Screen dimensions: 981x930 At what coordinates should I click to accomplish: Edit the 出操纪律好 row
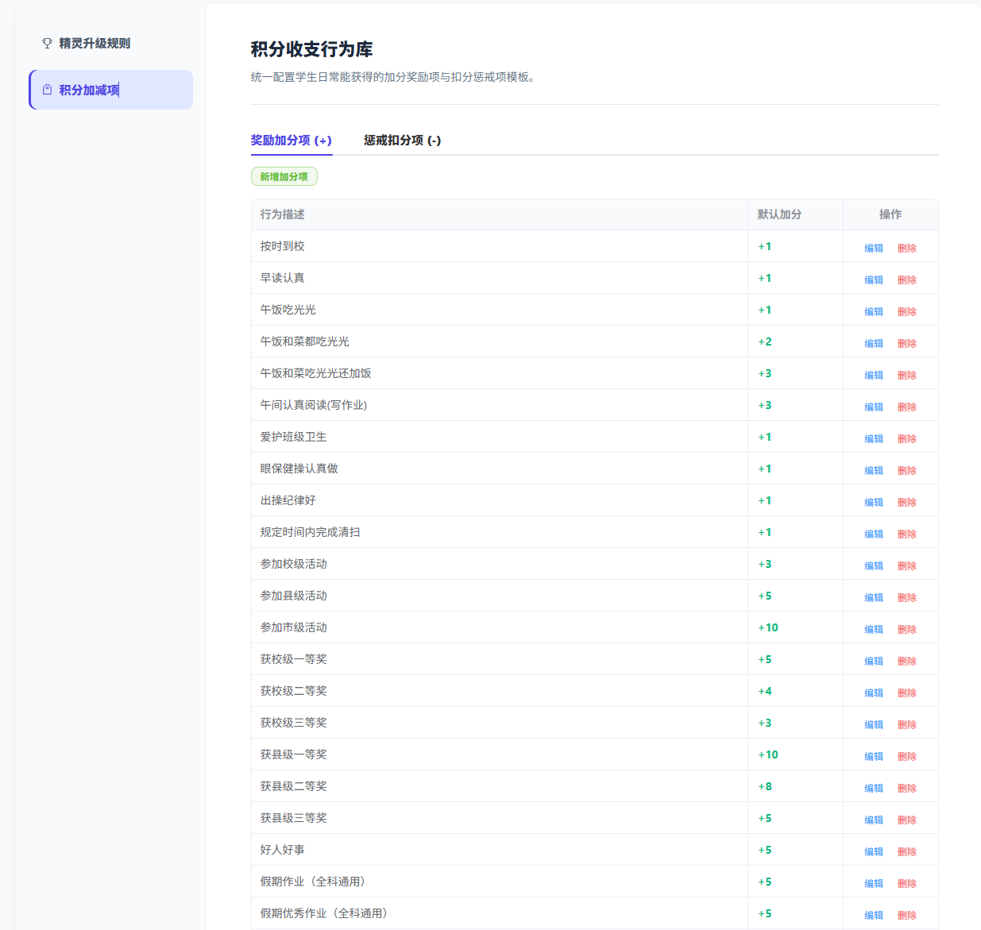[874, 502]
